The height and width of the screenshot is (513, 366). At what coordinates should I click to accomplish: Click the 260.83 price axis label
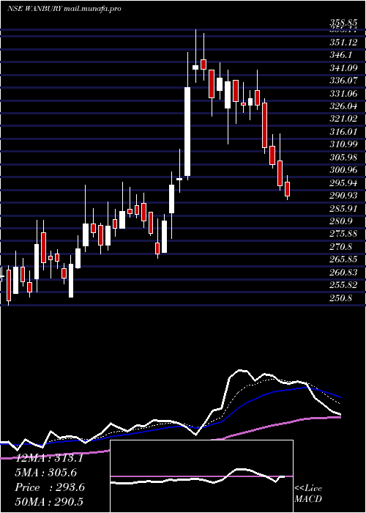(x=343, y=272)
